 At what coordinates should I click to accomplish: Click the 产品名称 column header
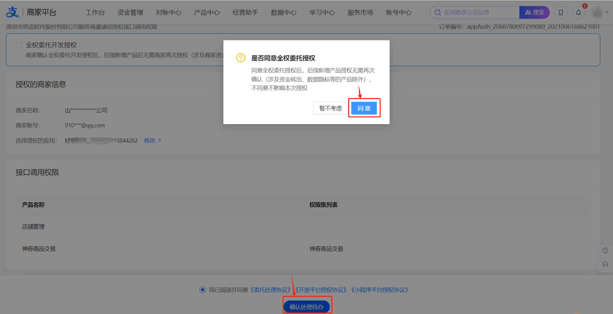33,205
